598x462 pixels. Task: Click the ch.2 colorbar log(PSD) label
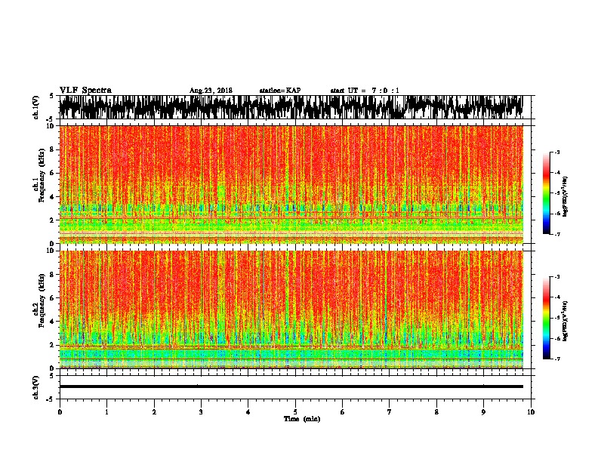(565, 321)
